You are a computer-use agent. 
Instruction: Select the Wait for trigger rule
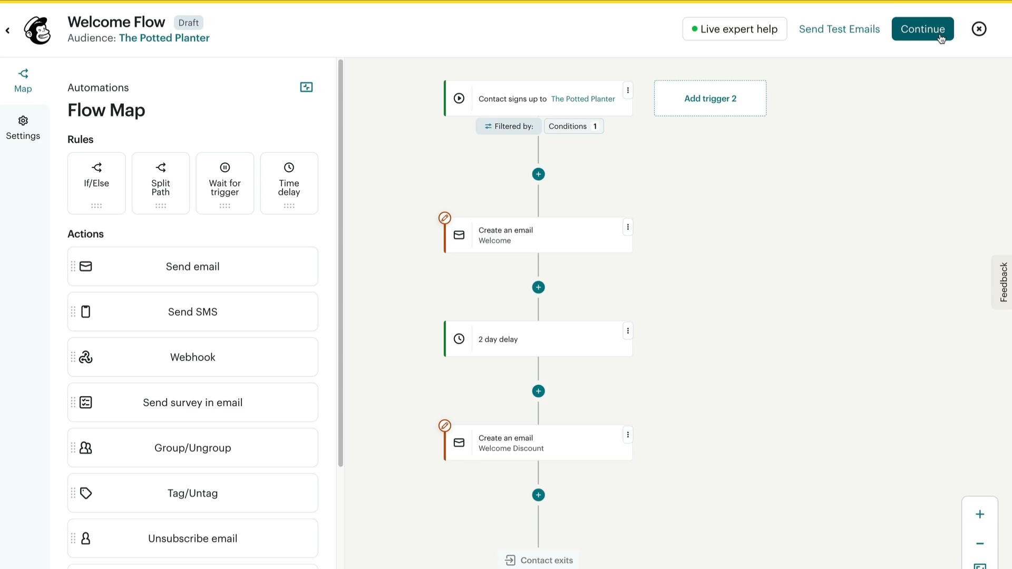tap(225, 183)
